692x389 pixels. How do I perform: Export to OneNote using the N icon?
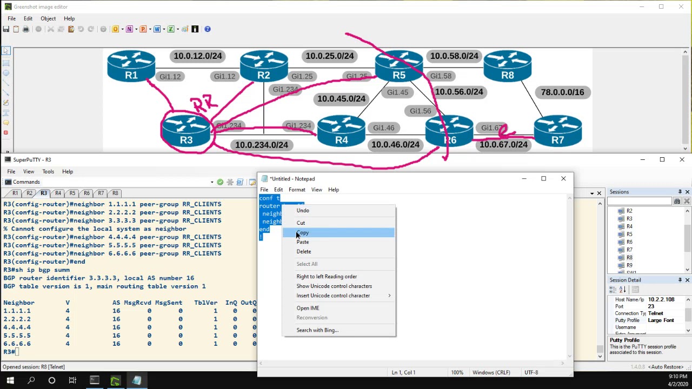129,29
